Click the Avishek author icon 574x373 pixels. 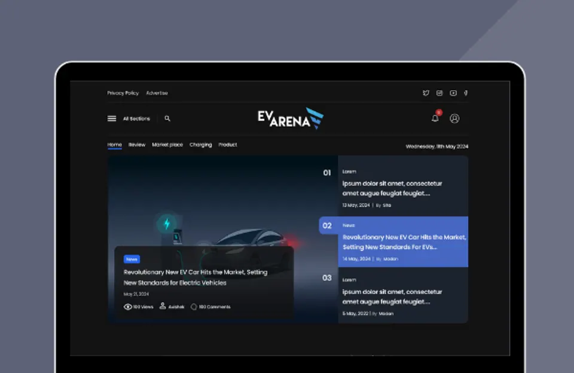(x=163, y=306)
